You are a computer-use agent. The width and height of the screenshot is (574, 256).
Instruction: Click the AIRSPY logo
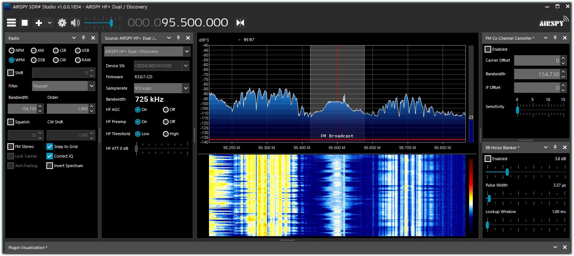tap(553, 22)
